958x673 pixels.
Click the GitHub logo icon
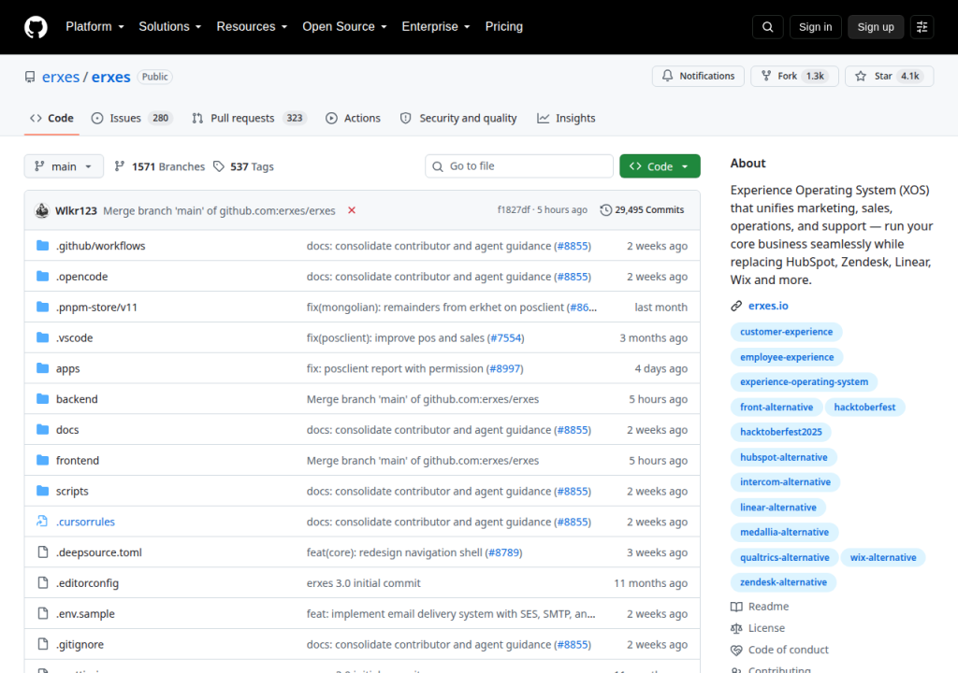point(36,27)
